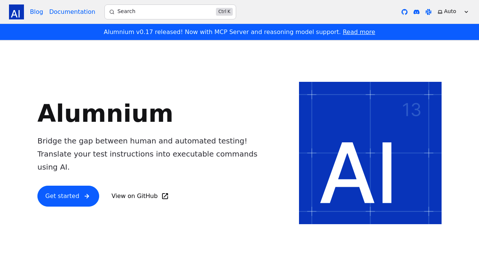Follow the View on GitHub link

(134, 195)
